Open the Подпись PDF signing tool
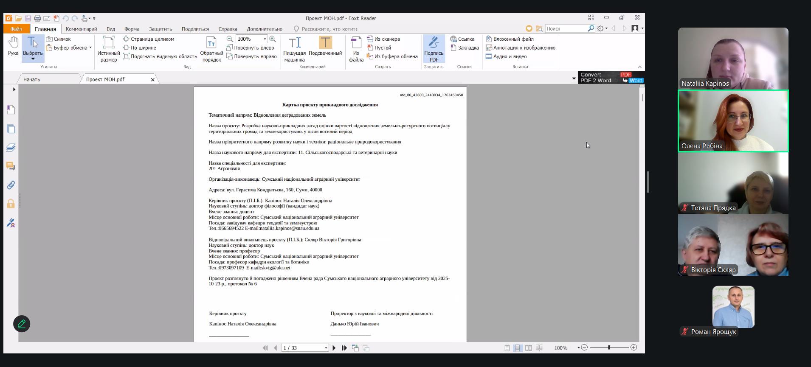This screenshot has width=811, height=367. [x=434, y=48]
